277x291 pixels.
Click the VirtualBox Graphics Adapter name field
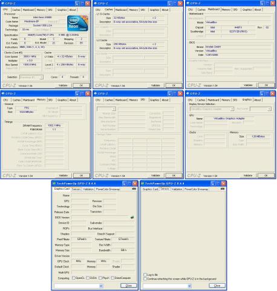[229, 118]
